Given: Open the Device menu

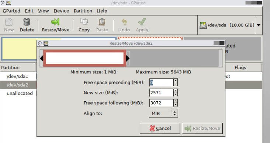Looking at the screenshot, I should [61, 11].
